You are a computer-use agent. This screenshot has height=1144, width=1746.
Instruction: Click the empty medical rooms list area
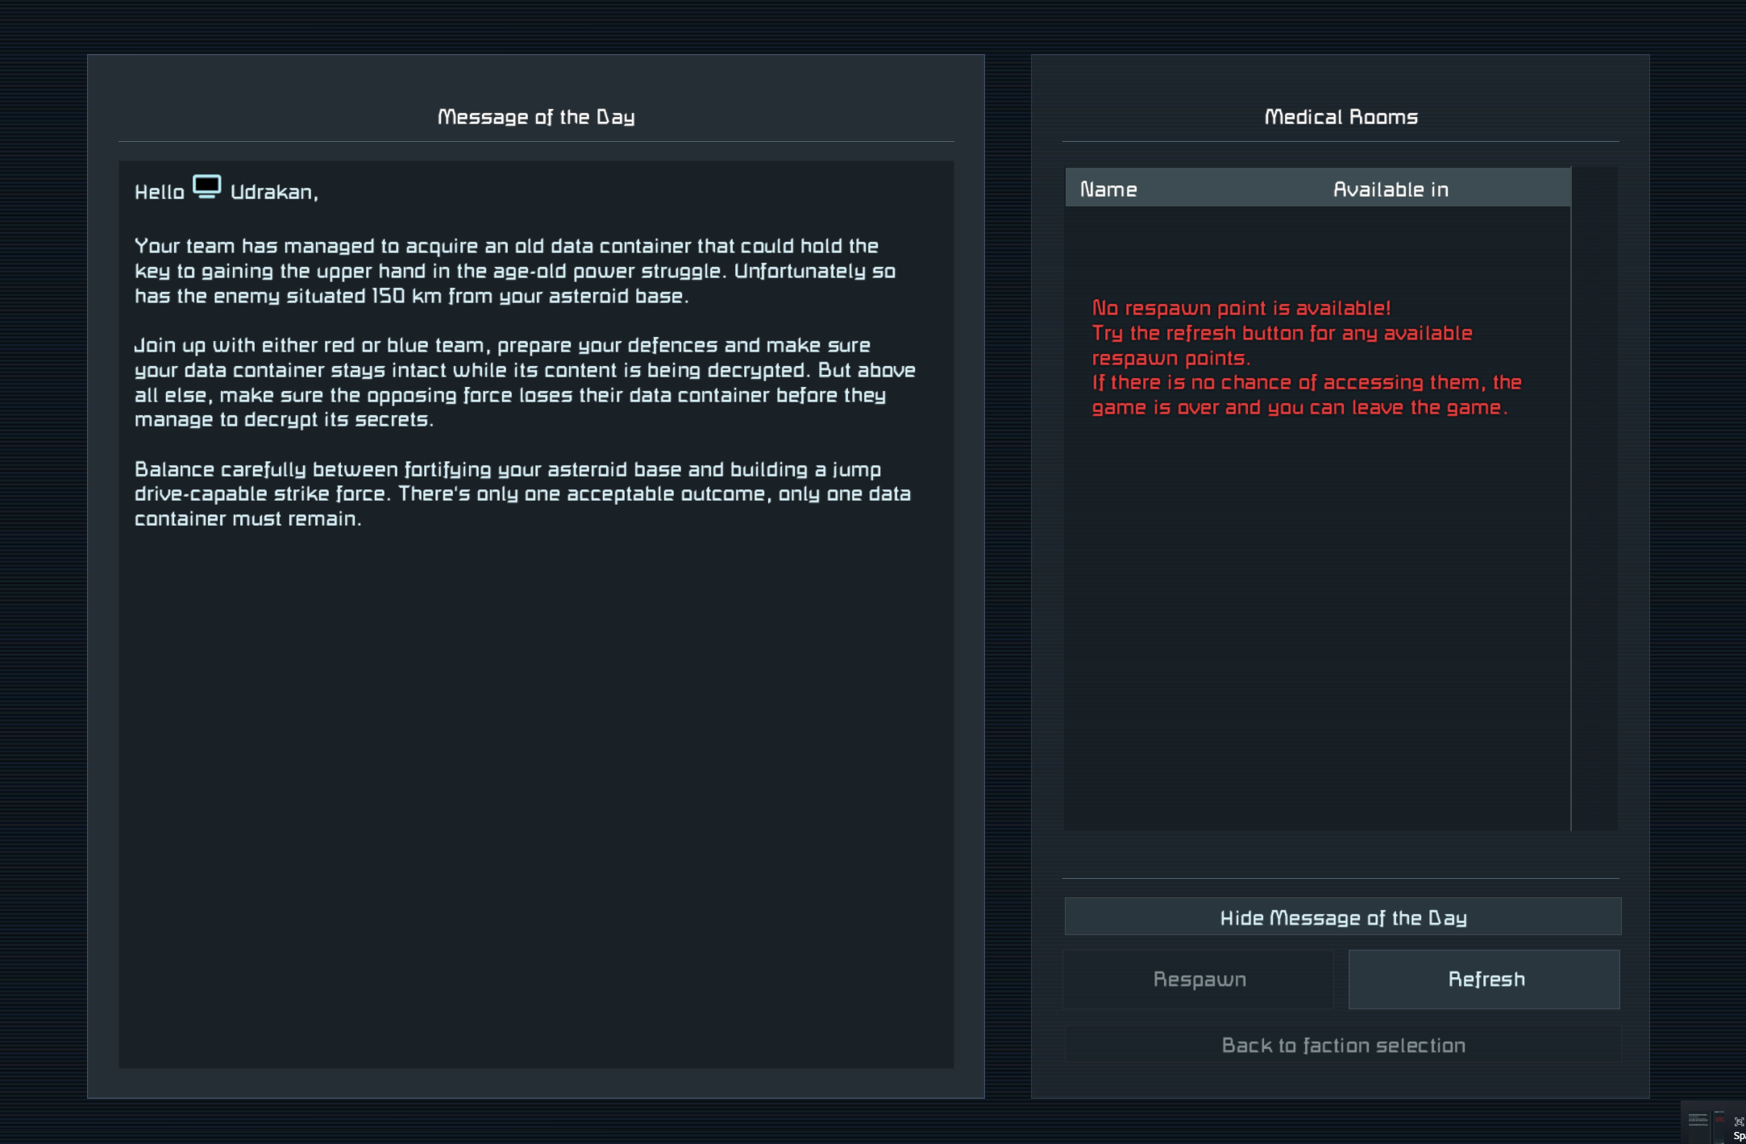[1317, 629]
